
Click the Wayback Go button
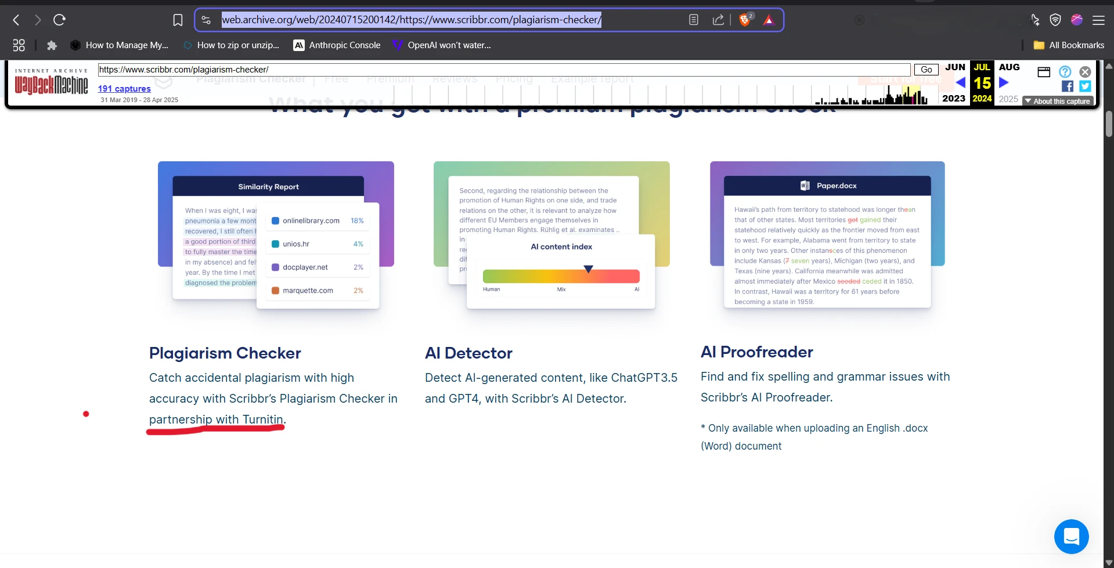926,70
